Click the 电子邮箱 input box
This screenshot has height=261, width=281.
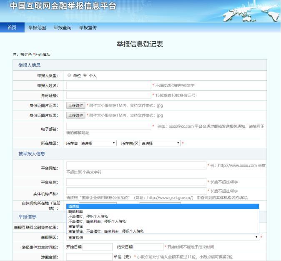tap(108, 126)
